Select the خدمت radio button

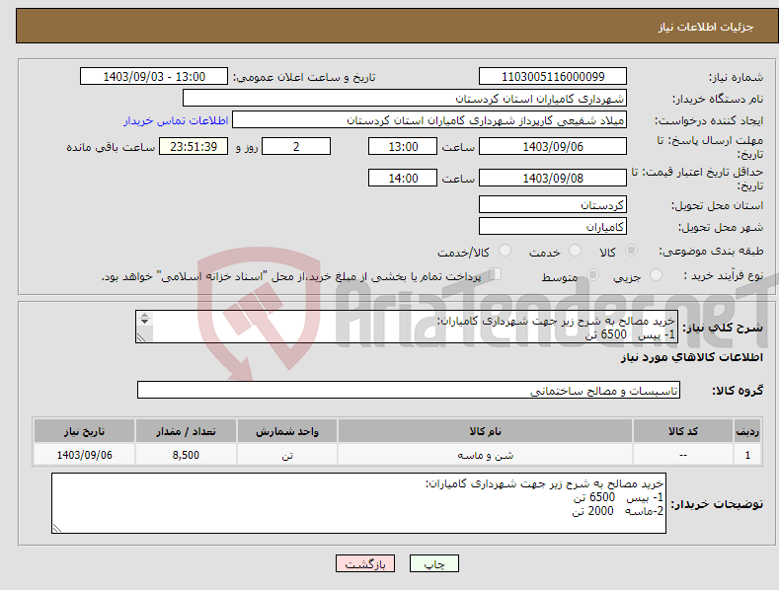575,251
